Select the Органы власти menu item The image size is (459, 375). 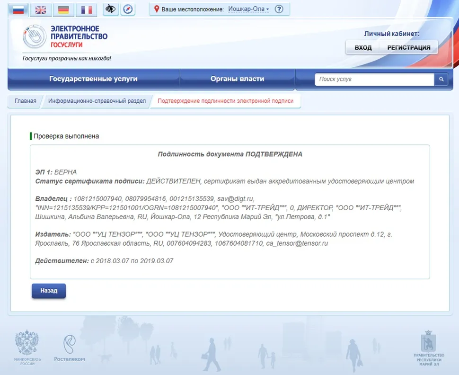coord(237,79)
